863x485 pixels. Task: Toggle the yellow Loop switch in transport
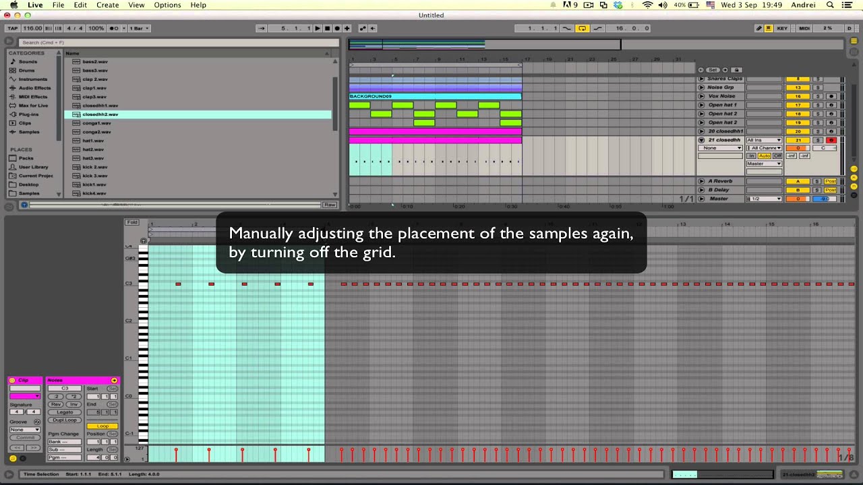pyautogui.click(x=582, y=28)
